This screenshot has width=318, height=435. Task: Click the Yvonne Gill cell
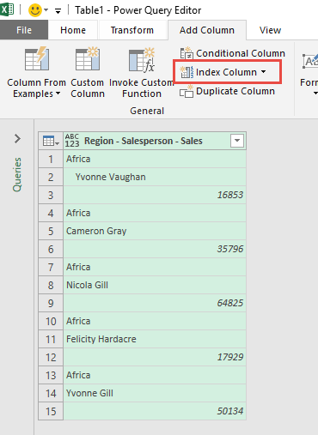coord(155,393)
